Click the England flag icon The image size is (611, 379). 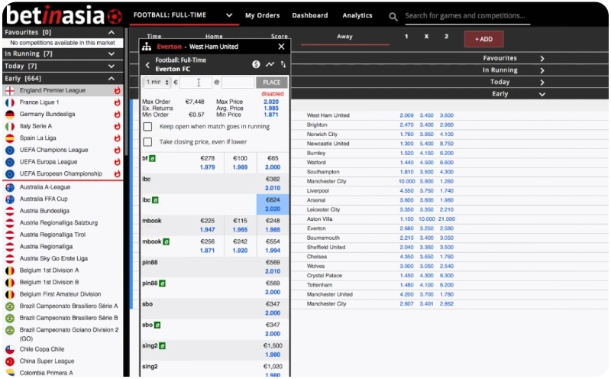(10, 90)
